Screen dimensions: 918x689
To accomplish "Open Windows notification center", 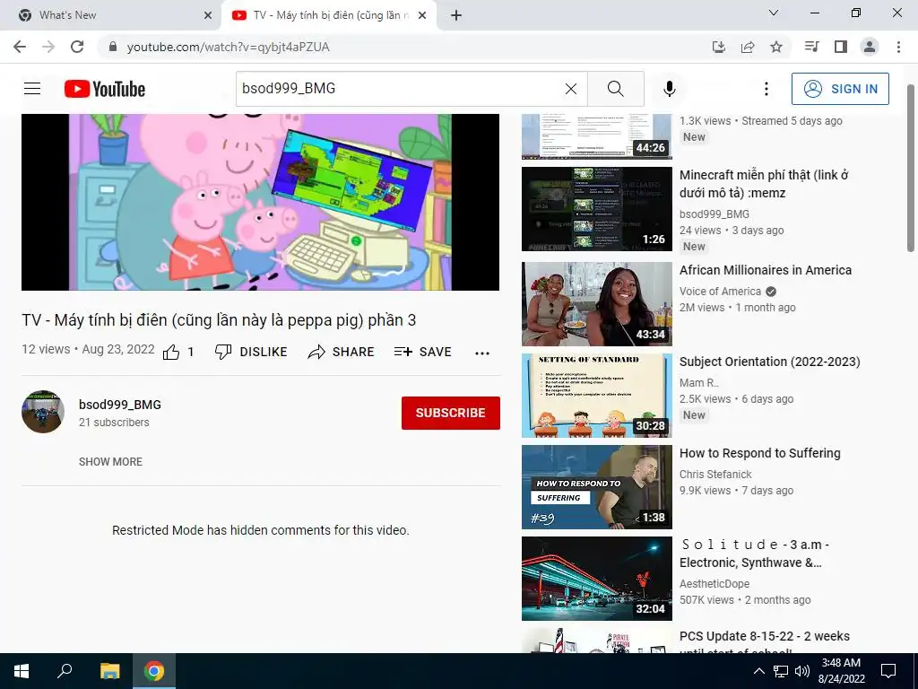I will [x=888, y=671].
